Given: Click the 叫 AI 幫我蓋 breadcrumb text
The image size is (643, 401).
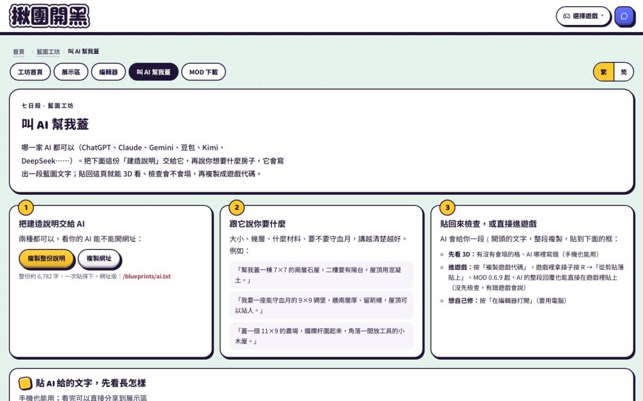Looking at the screenshot, I should tap(84, 51).
